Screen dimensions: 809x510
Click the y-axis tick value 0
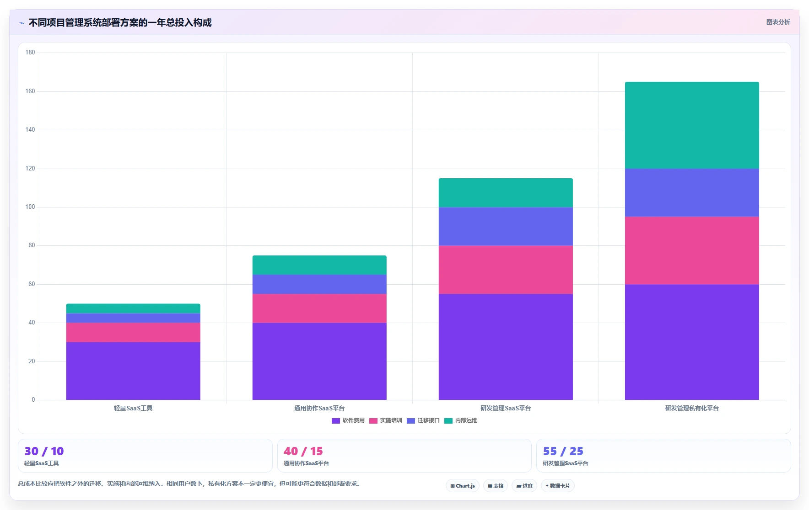[x=33, y=400]
